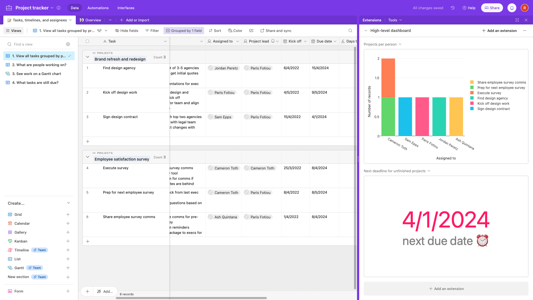Add a new List view
The width and height of the screenshot is (533, 300).
[x=68, y=259]
